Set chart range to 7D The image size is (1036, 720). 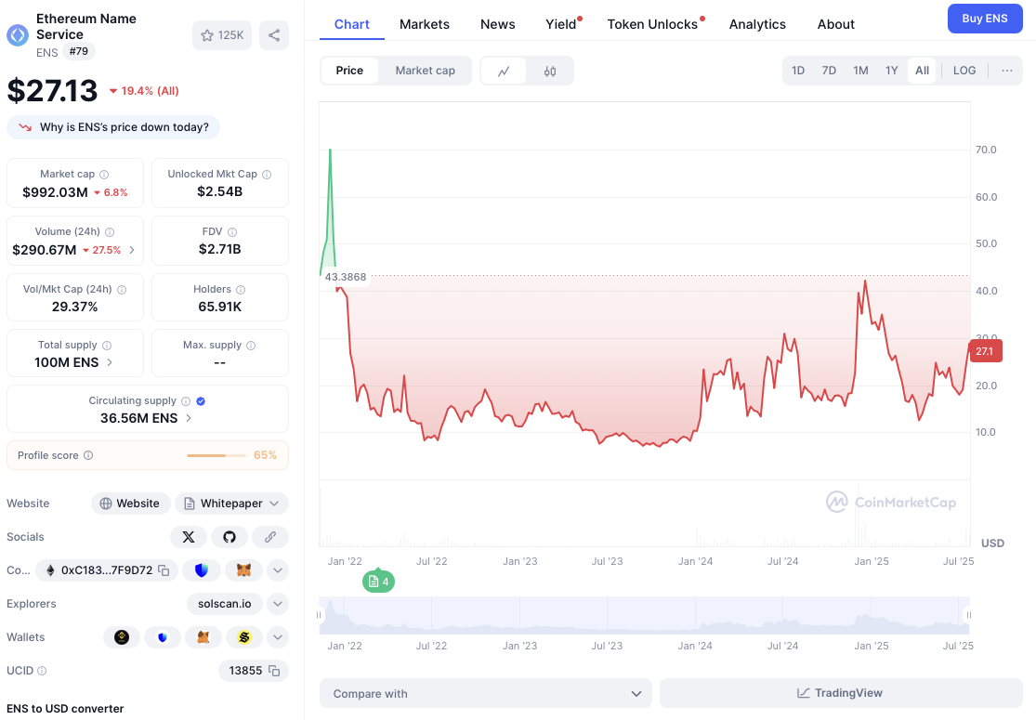pyautogui.click(x=829, y=71)
